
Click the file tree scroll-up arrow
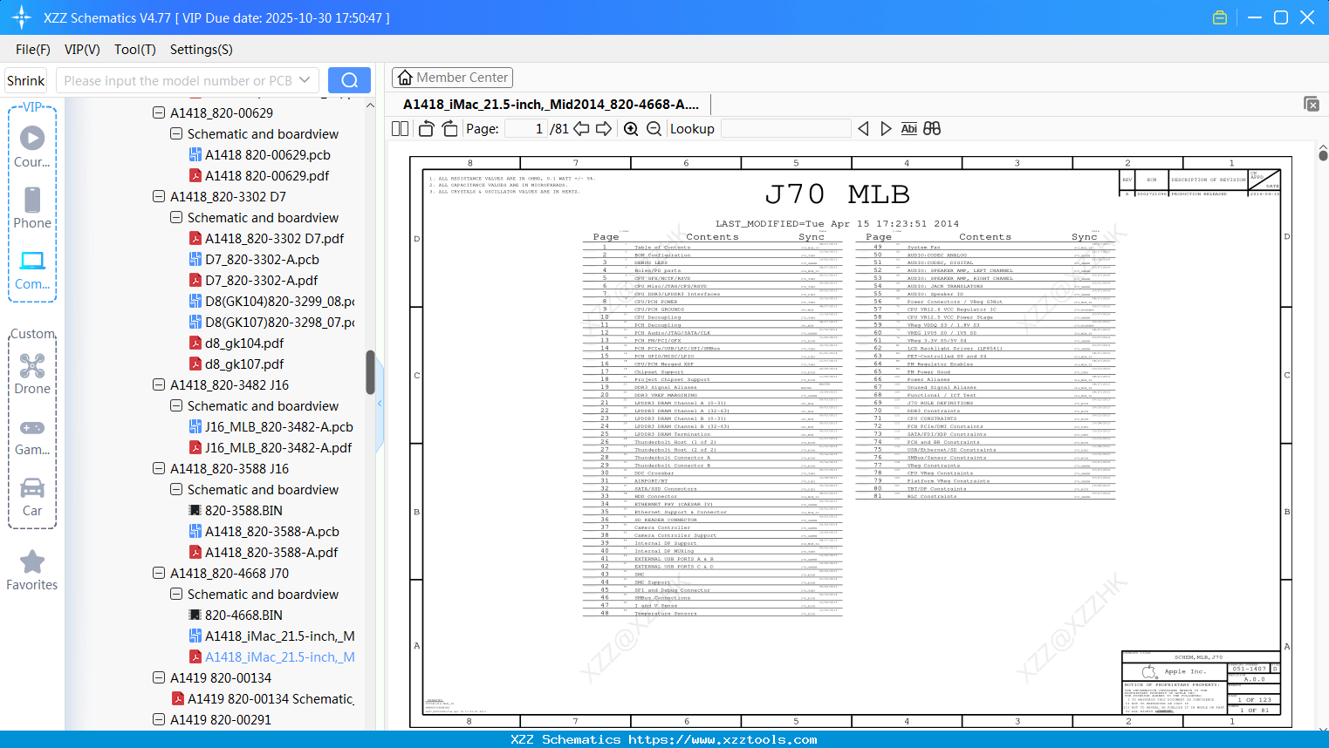370,105
